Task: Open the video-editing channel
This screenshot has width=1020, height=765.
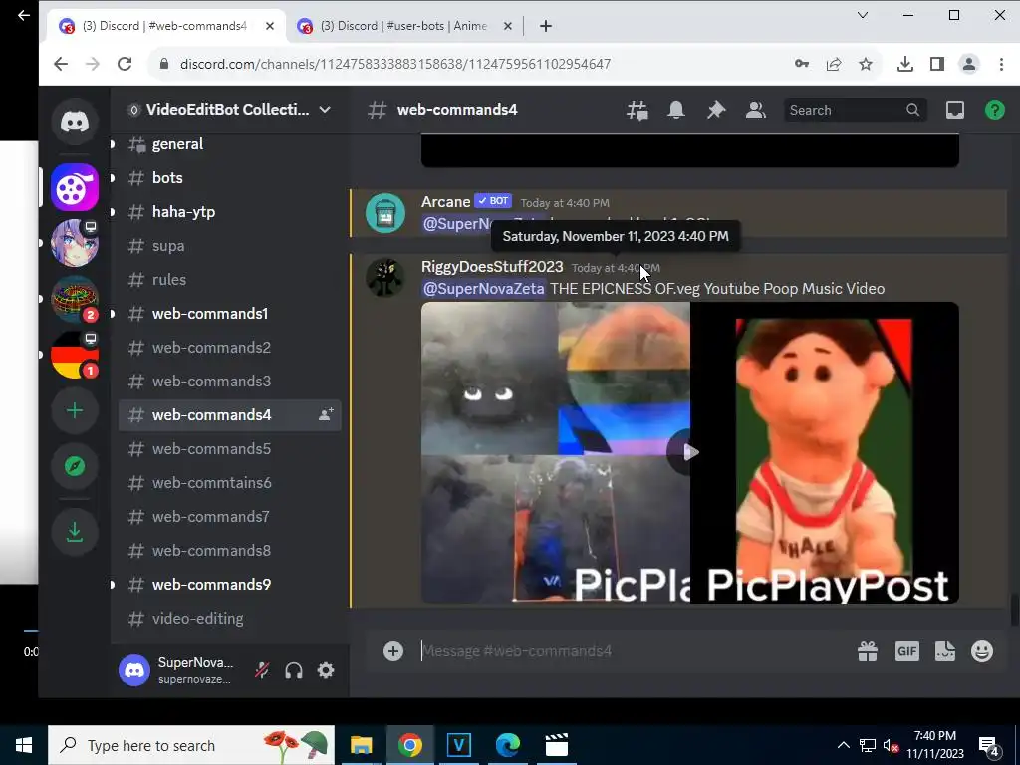Action: point(230,618)
